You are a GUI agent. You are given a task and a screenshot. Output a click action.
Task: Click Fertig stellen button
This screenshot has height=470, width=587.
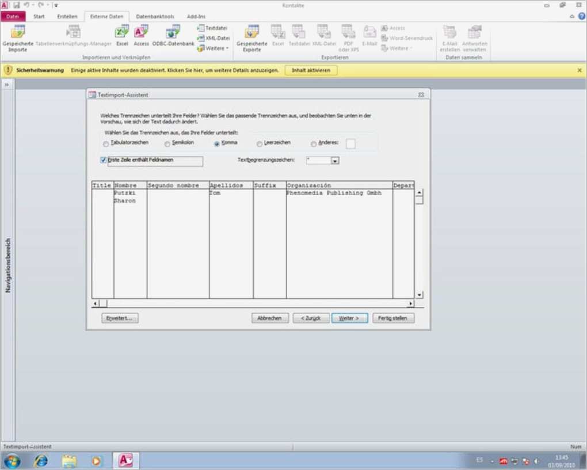[393, 318]
